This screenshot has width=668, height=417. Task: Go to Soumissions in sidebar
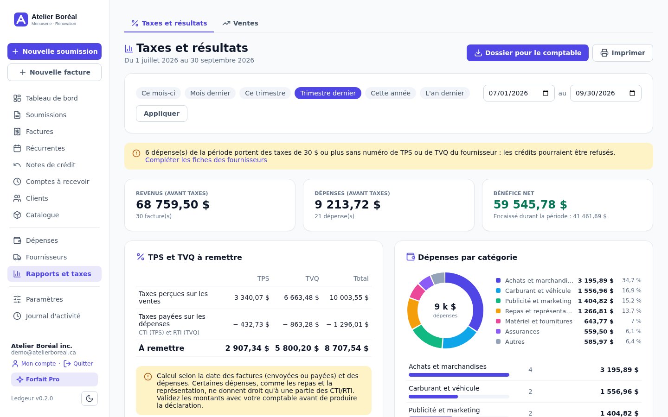[54, 115]
